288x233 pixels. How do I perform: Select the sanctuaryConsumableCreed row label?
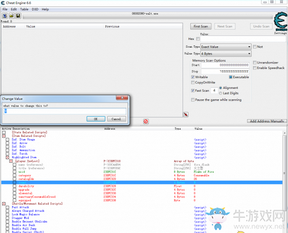click(x=37, y=197)
